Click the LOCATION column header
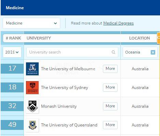 [x=139, y=38]
